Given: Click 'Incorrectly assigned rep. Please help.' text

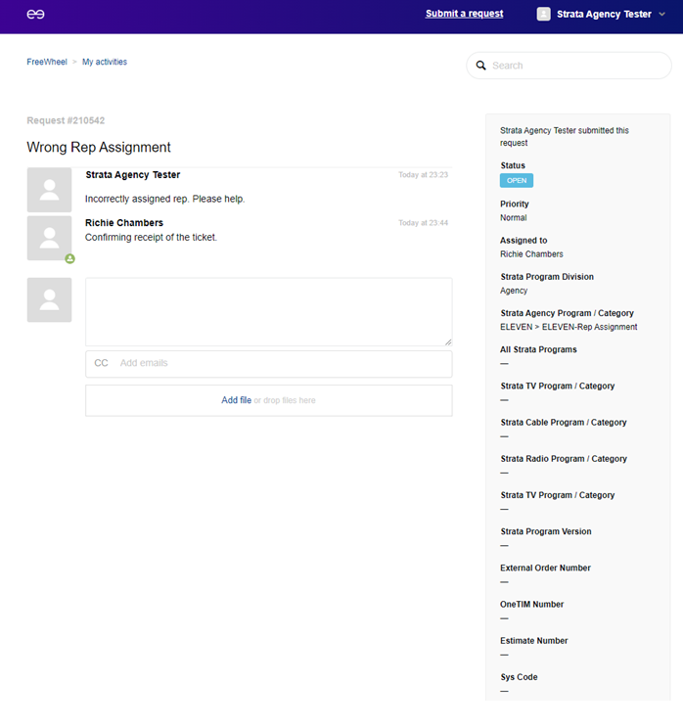Looking at the screenshot, I should 164,199.
